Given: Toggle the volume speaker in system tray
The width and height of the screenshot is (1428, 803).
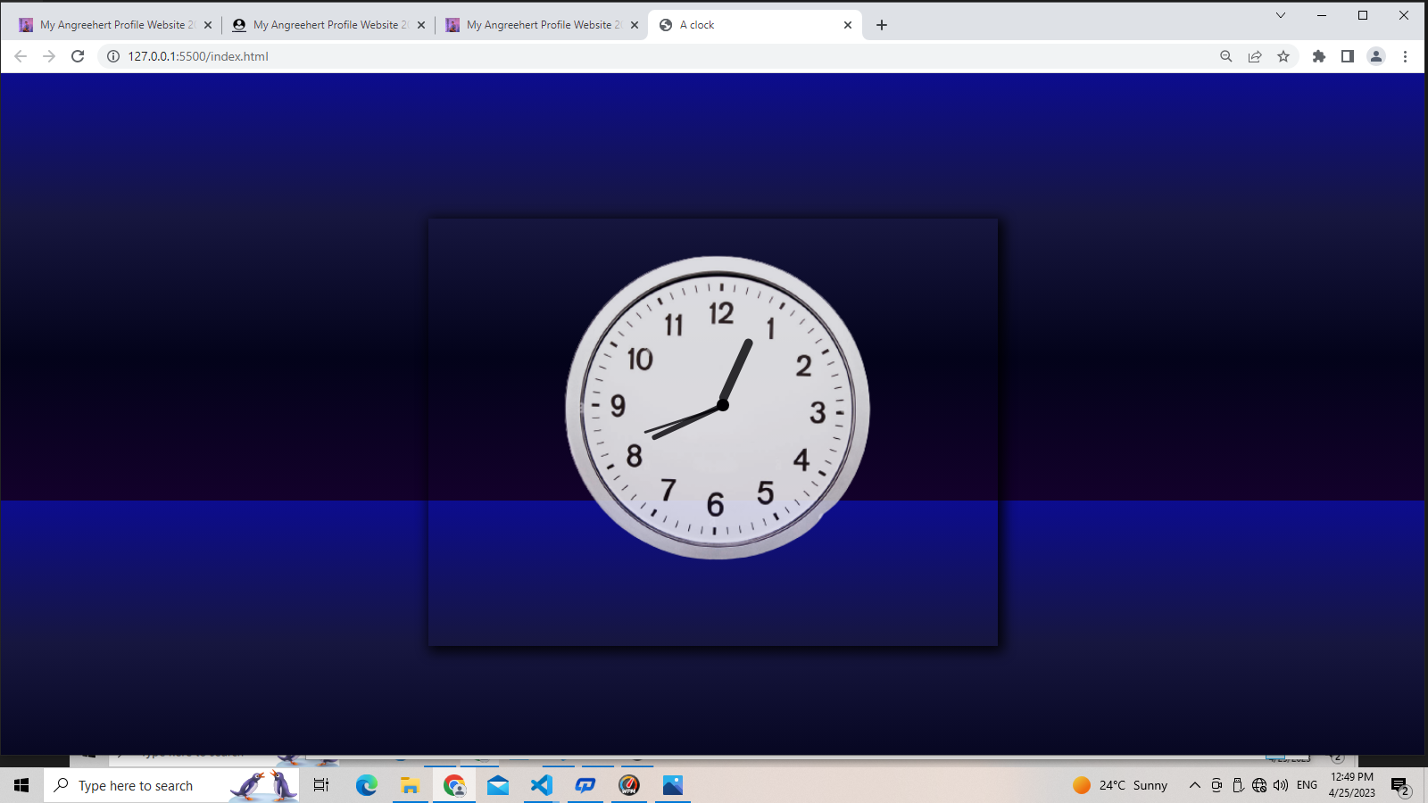Looking at the screenshot, I should (1281, 785).
